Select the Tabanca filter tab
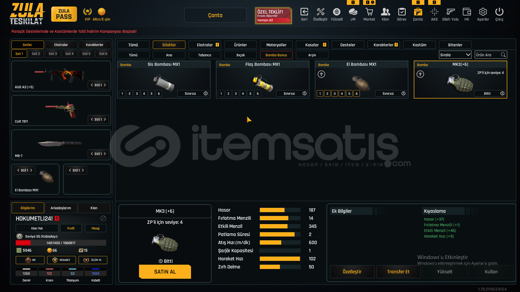 pos(205,55)
